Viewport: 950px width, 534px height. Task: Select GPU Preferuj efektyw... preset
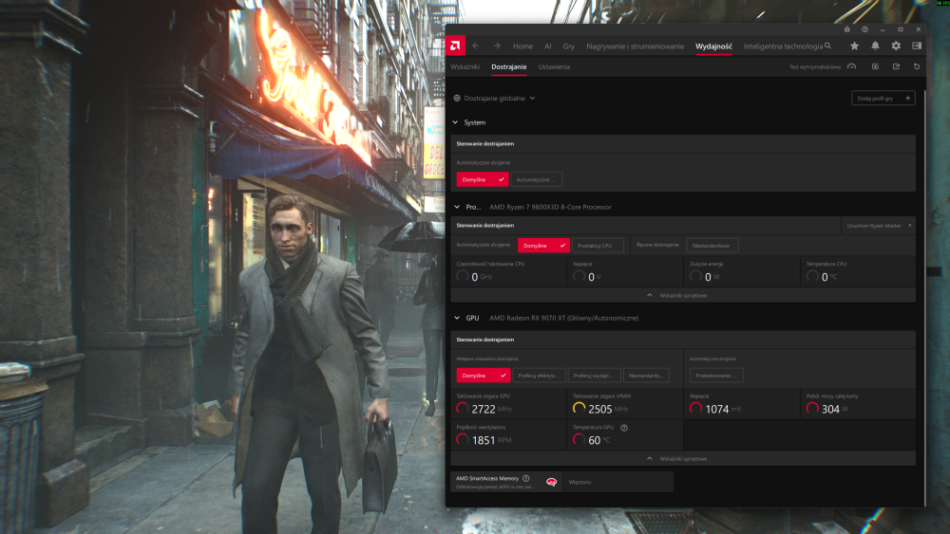[x=539, y=376]
